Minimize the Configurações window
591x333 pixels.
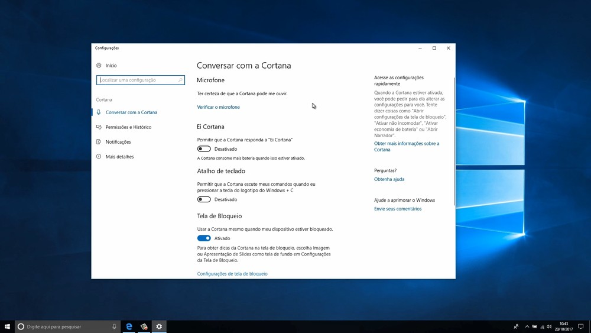tap(420, 49)
